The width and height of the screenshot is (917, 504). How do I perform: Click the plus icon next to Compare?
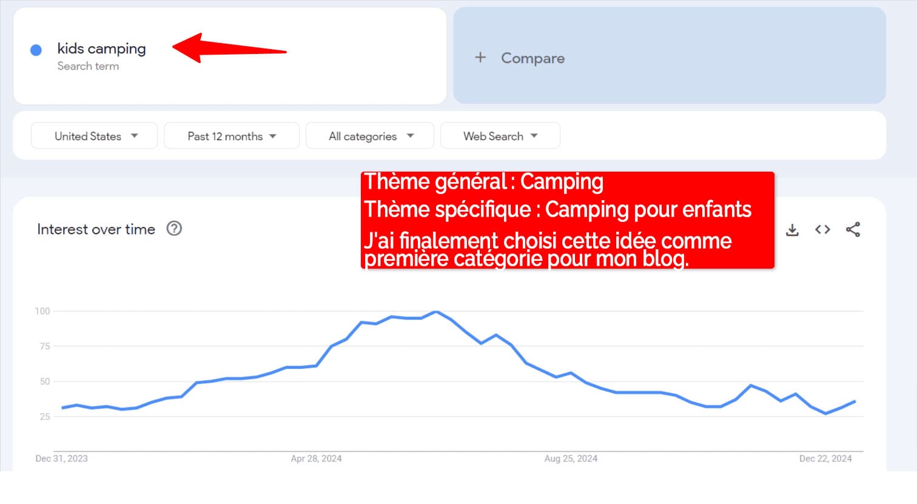coord(480,58)
